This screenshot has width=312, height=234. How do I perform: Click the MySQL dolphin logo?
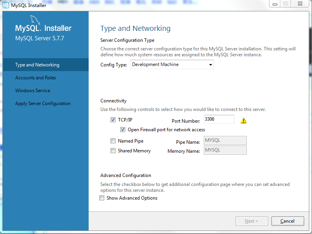coord(35,20)
